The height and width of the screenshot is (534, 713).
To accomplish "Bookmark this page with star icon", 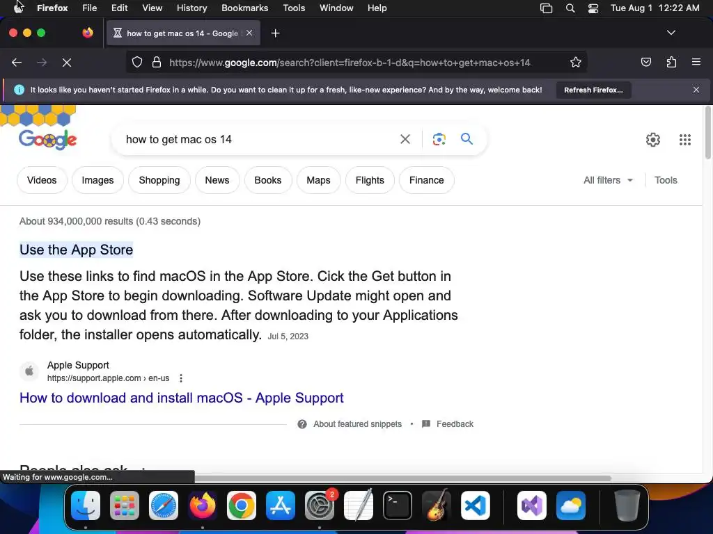I will (576, 62).
